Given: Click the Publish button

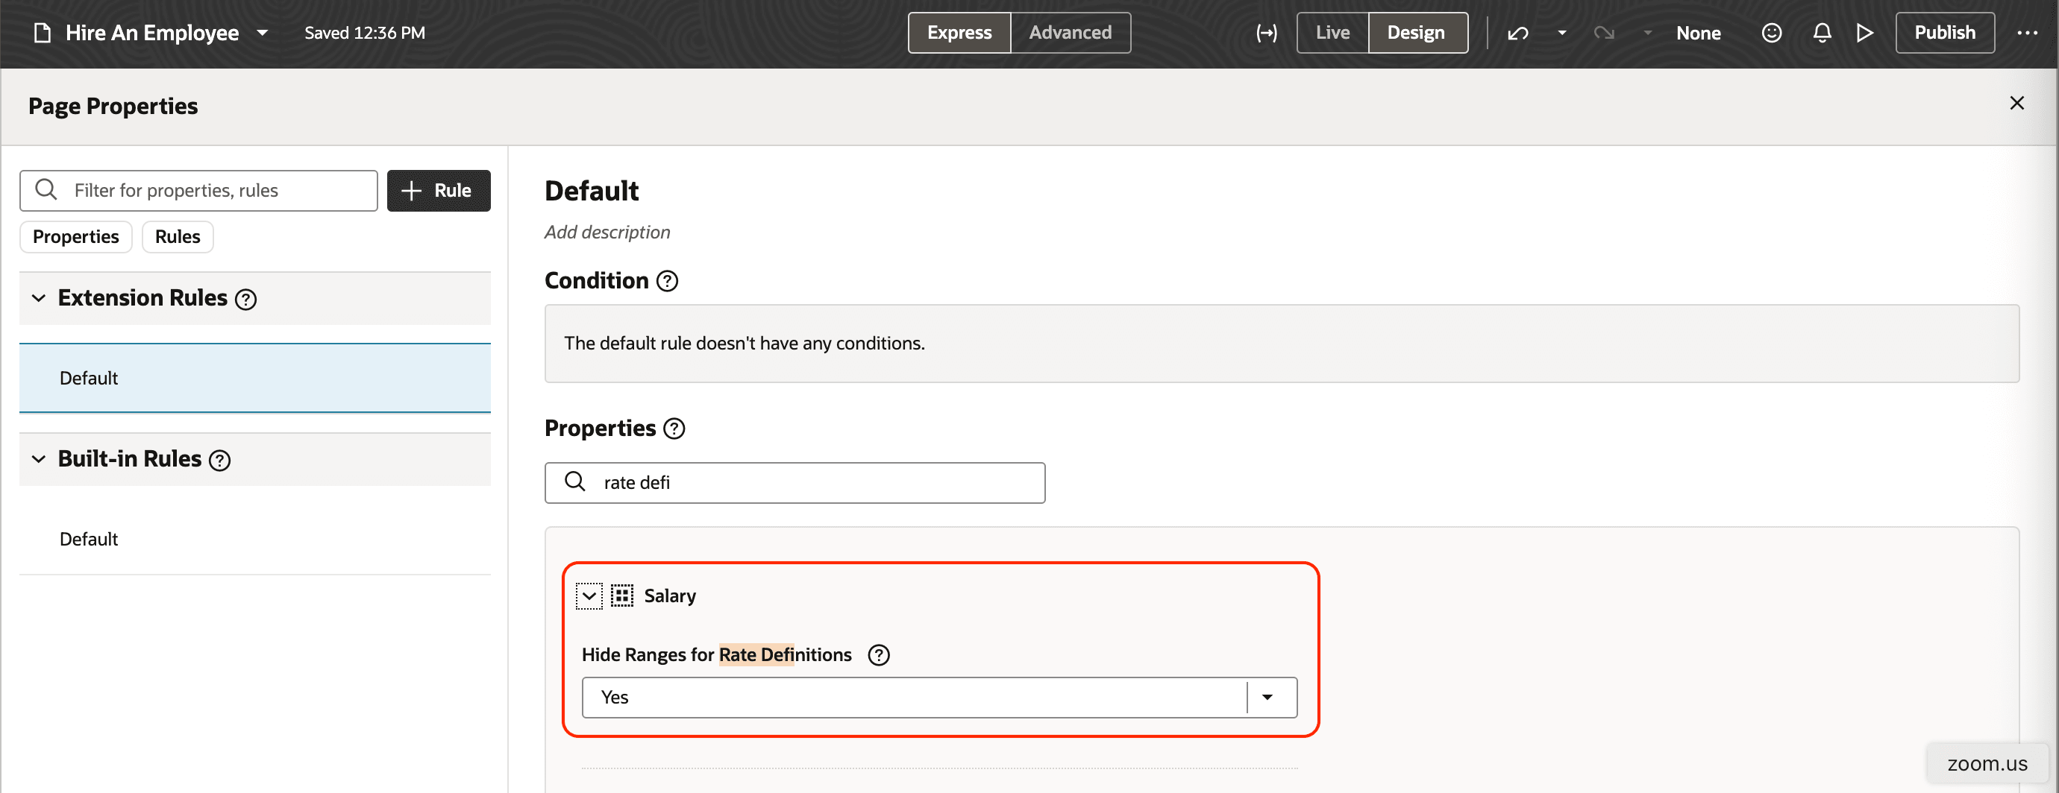Looking at the screenshot, I should point(1945,33).
